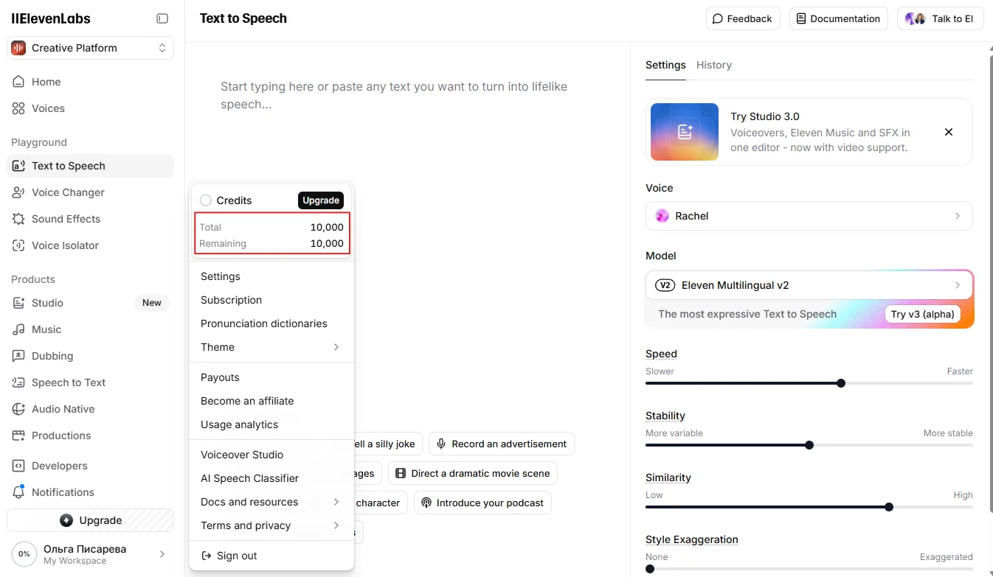Click the text input area to start typing
This screenshot has height=577, width=993.
(x=407, y=96)
